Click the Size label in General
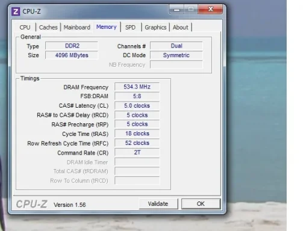Image resolution: width=303 pixels, height=231 pixels. (x=33, y=55)
